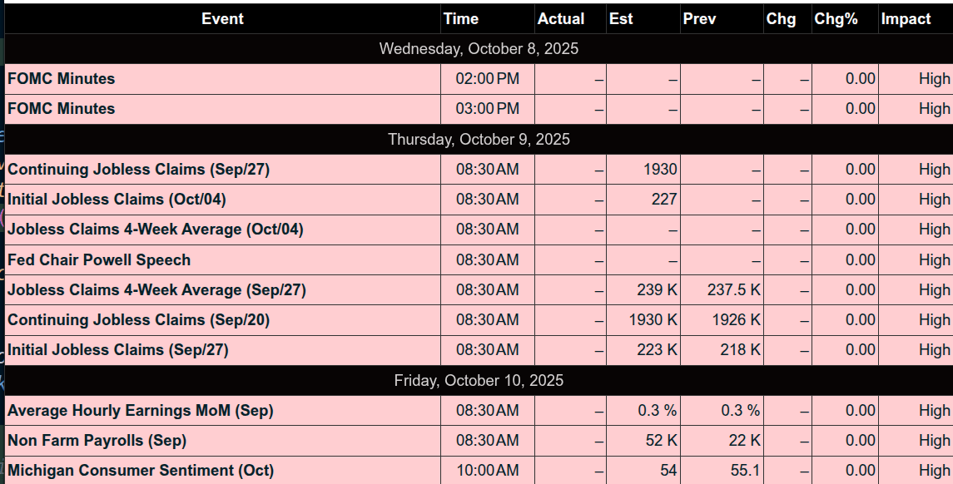Sort by the Time column header

[x=461, y=18]
